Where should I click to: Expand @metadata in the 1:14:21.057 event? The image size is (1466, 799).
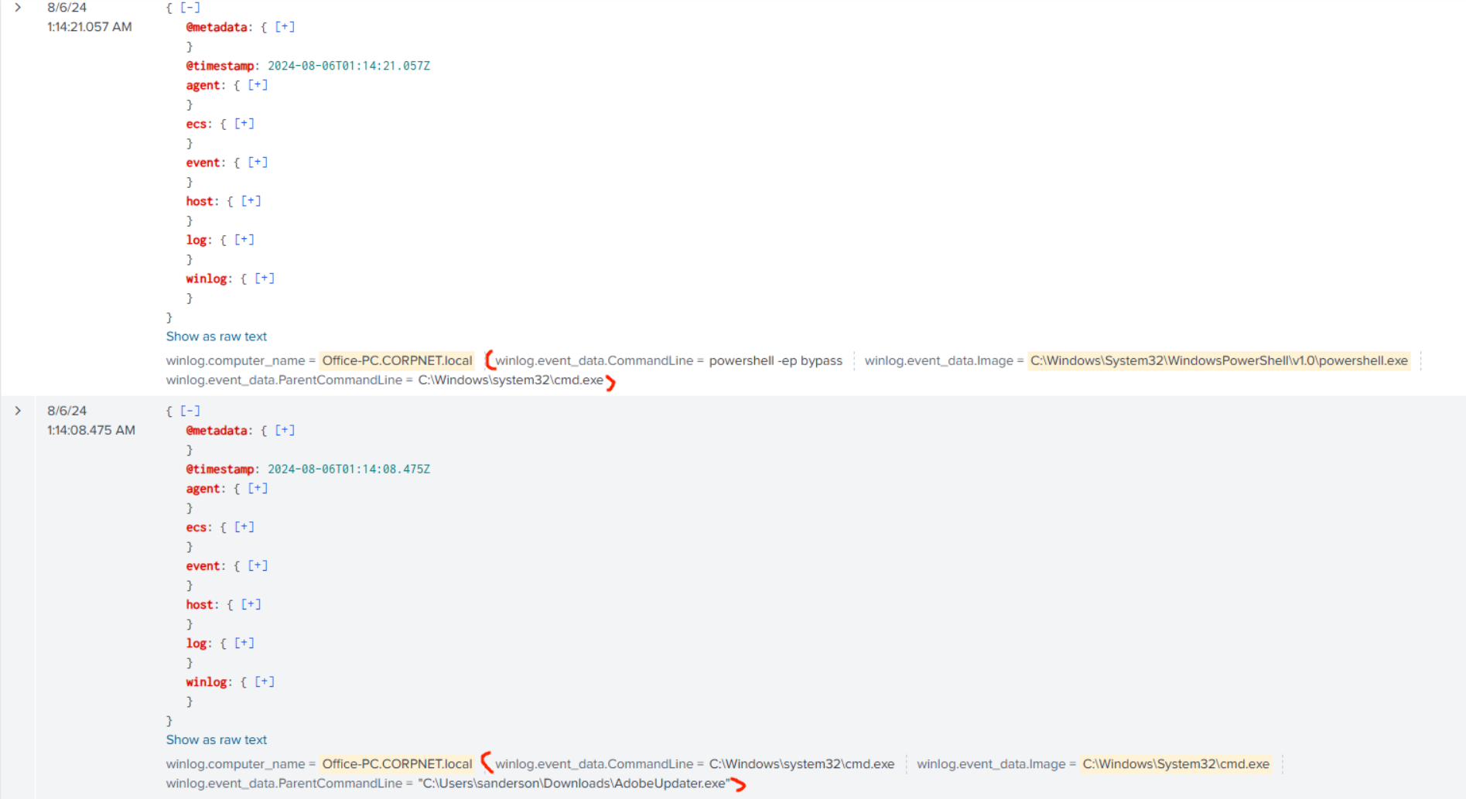285,27
